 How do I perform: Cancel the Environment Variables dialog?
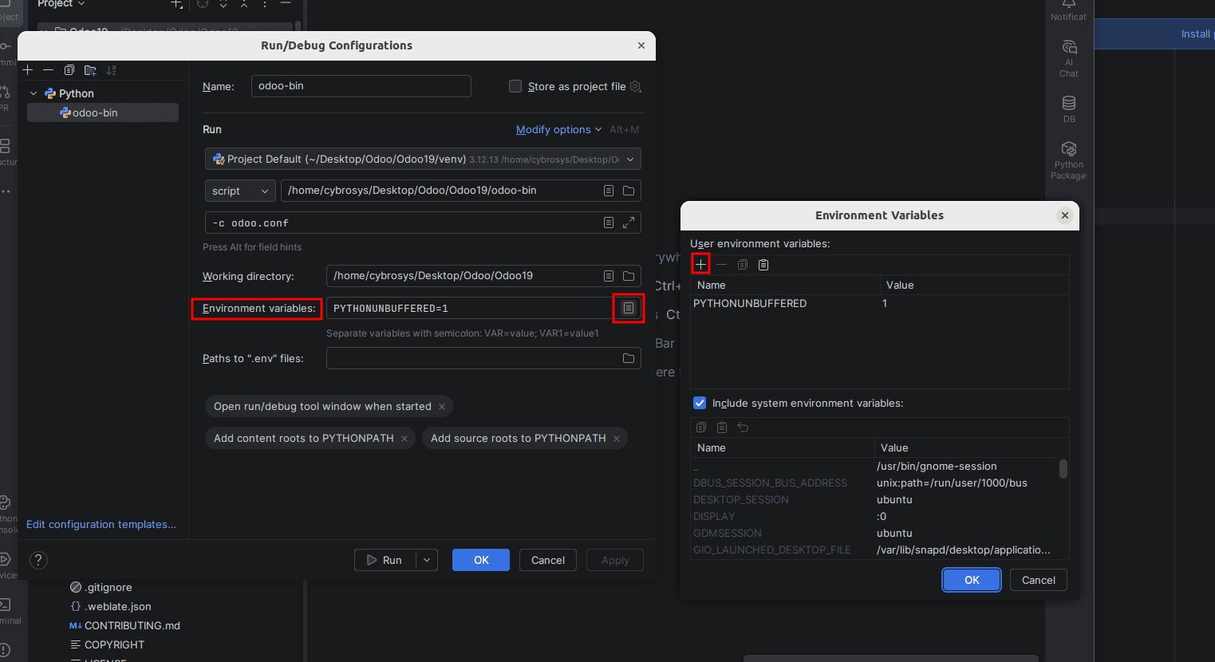click(1039, 580)
